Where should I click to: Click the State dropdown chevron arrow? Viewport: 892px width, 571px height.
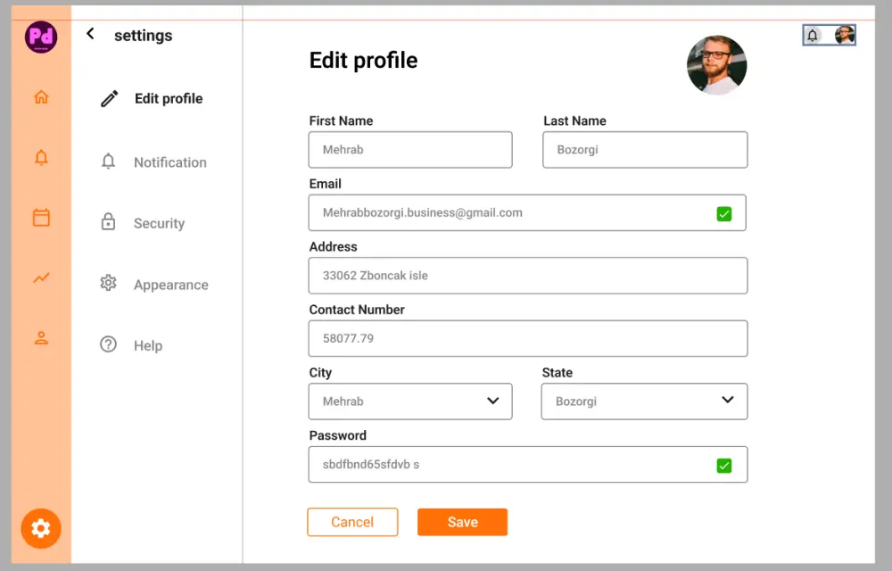[727, 400]
